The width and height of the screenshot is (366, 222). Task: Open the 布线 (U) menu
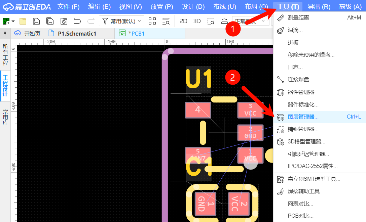point(225,7)
